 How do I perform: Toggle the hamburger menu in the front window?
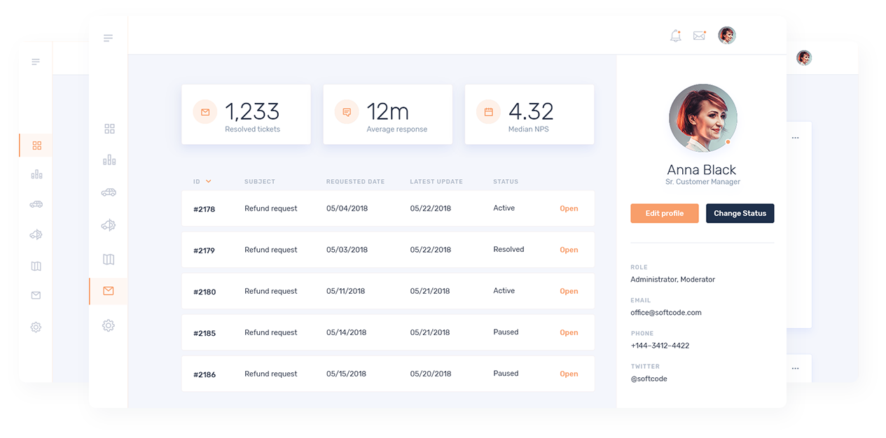(108, 38)
